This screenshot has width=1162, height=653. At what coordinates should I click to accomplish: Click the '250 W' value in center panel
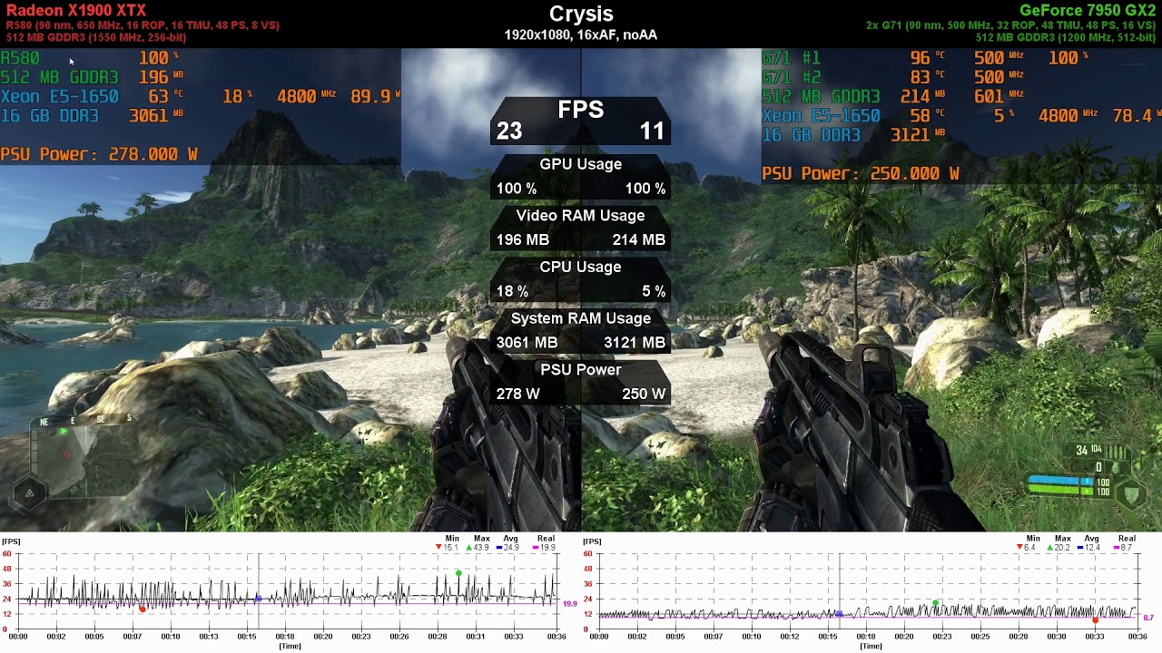click(645, 394)
